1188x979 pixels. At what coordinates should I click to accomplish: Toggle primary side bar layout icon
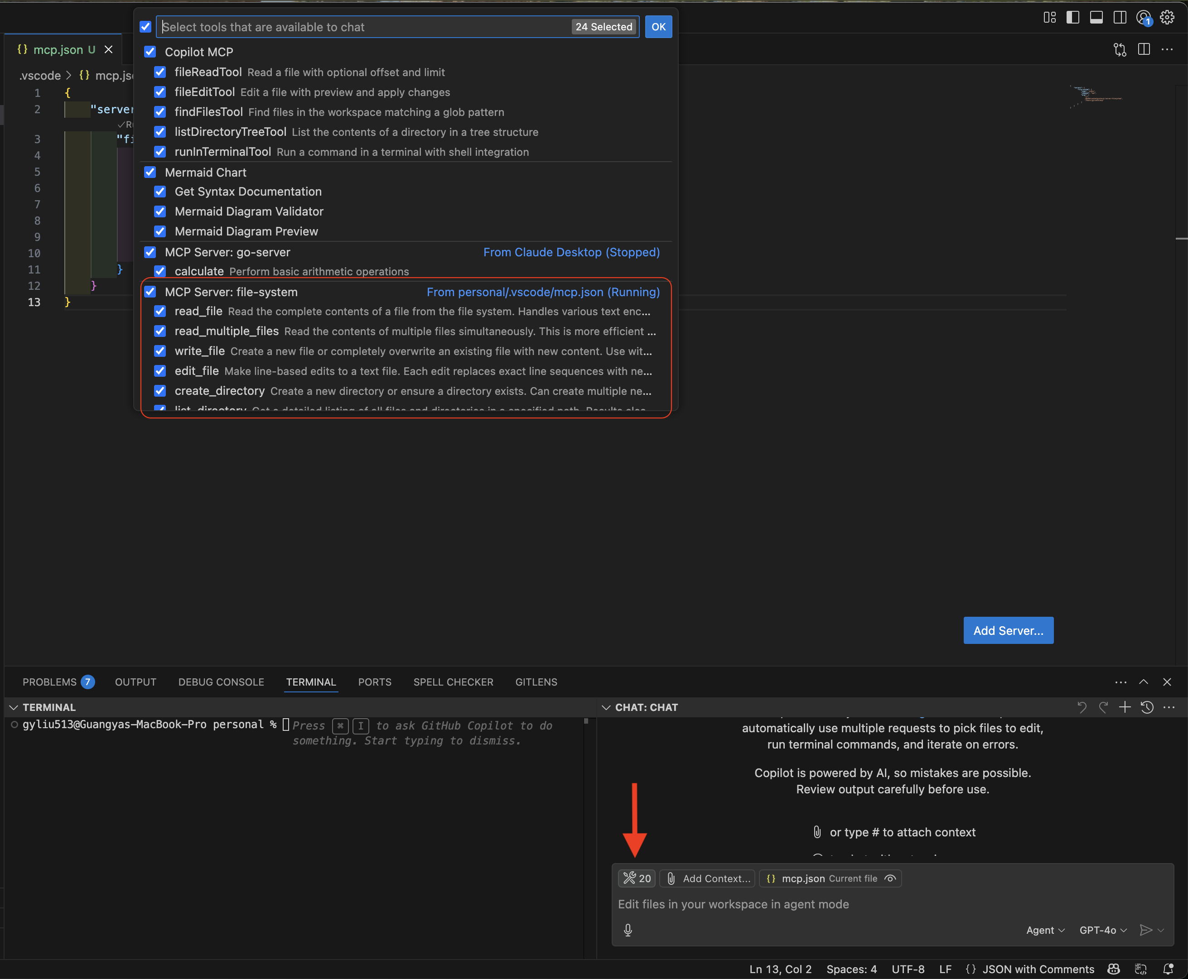(x=1073, y=18)
